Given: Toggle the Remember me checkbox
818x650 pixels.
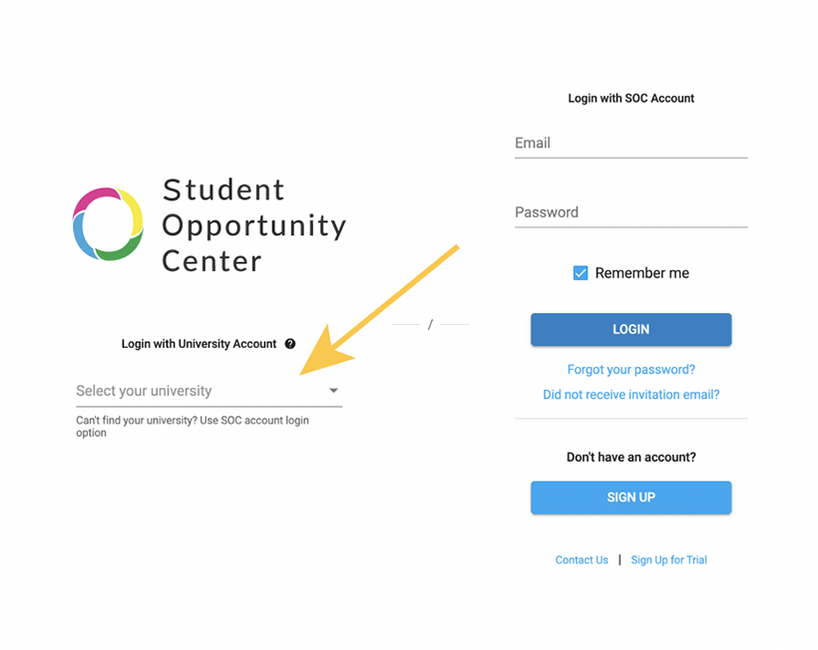Looking at the screenshot, I should [581, 273].
